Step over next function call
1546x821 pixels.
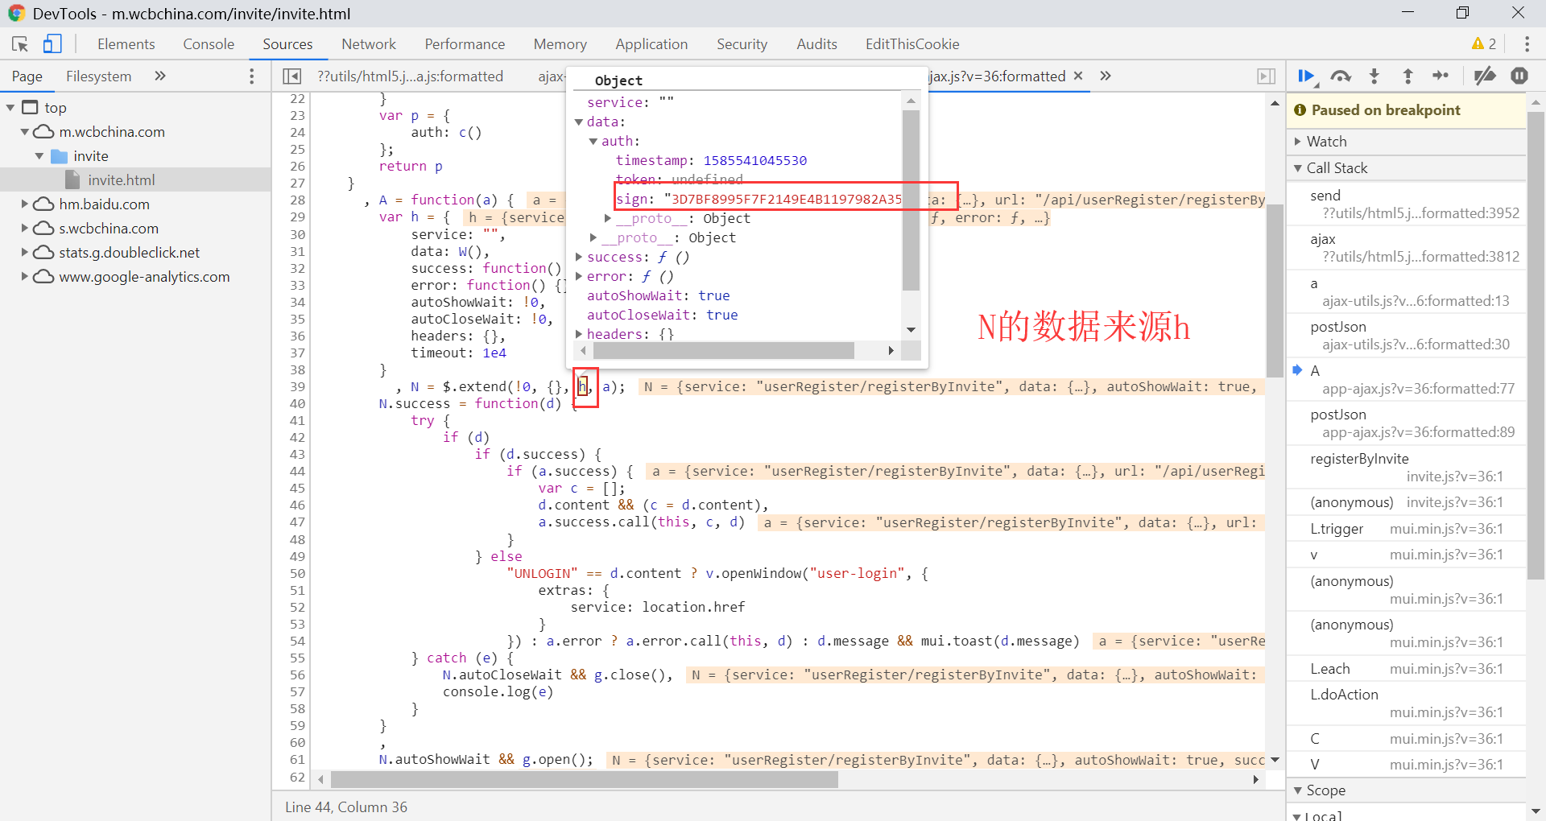[x=1341, y=76]
